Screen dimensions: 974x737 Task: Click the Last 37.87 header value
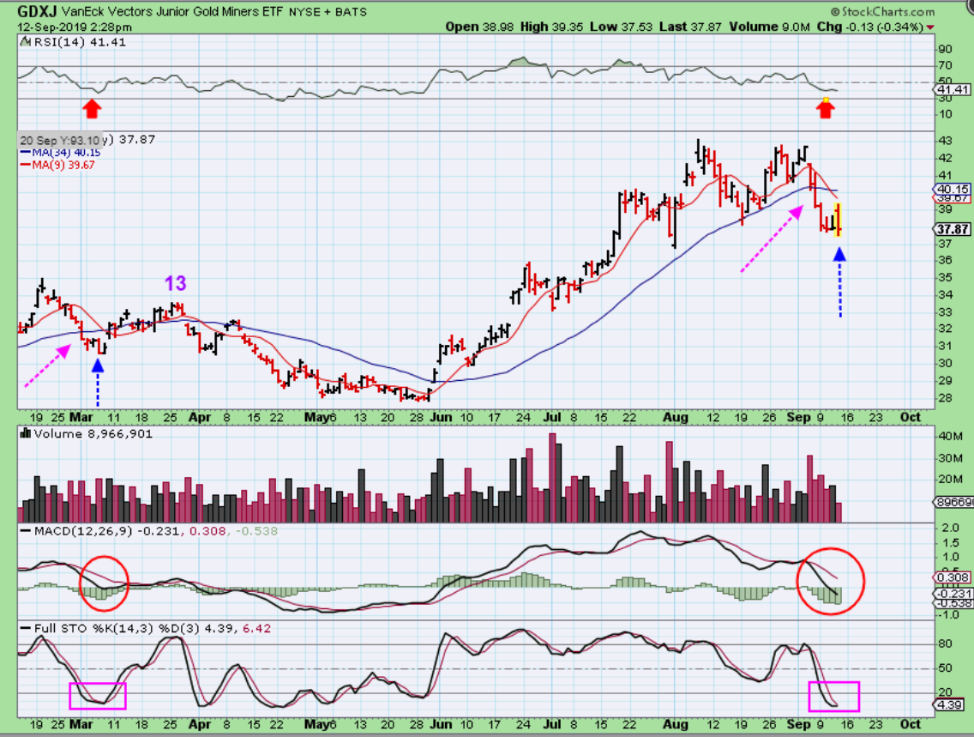click(x=691, y=27)
